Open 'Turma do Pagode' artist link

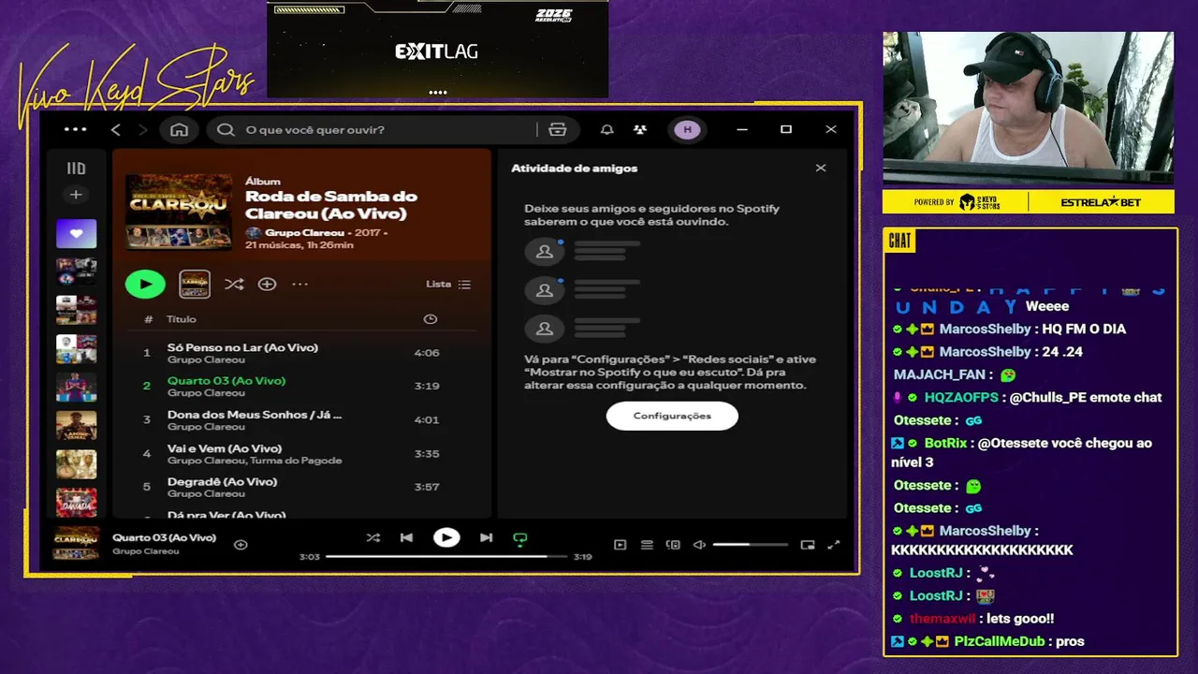(296, 461)
